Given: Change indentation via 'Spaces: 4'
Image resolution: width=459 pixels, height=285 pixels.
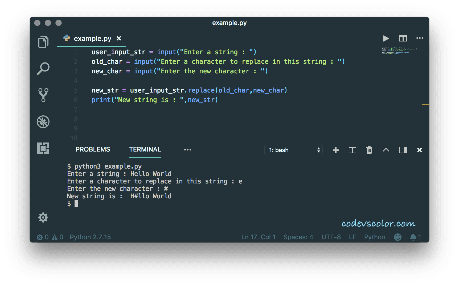Looking at the screenshot, I should [x=298, y=237].
